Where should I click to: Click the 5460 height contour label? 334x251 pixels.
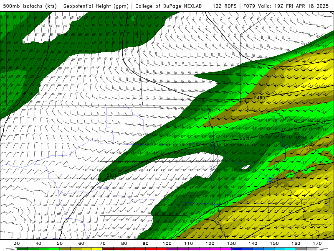[259, 98]
